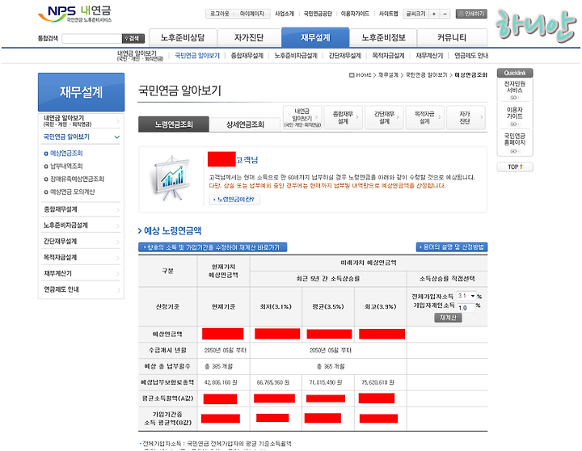Expand 재무계산기 in left sidebar
The height and width of the screenshot is (451, 582).
(x=81, y=273)
